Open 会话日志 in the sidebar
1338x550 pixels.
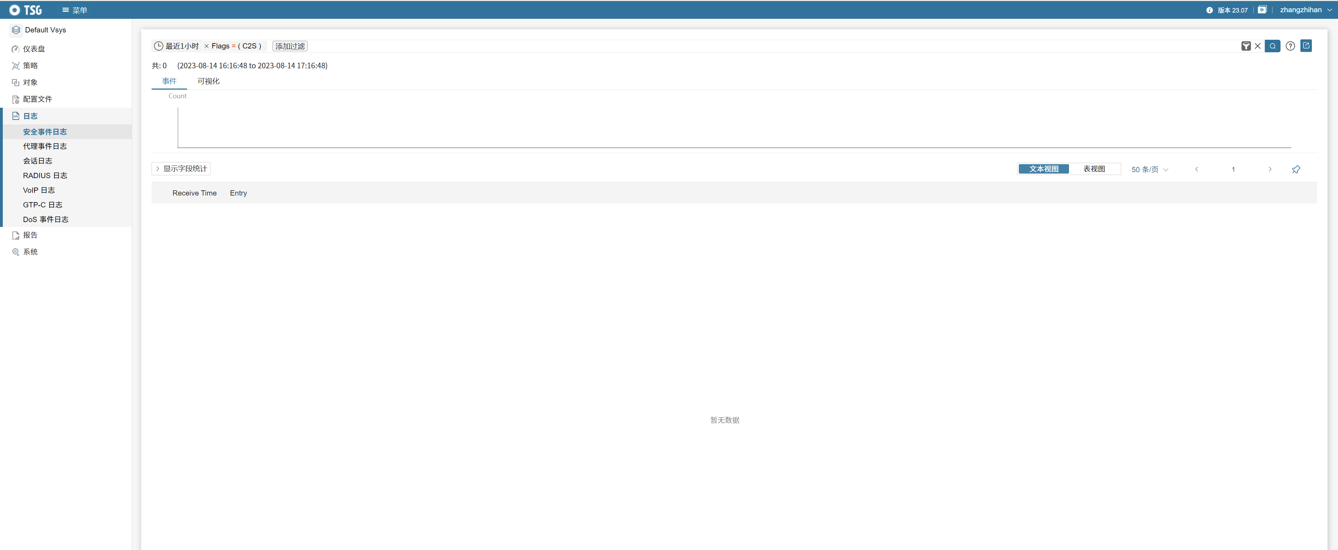click(37, 160)
